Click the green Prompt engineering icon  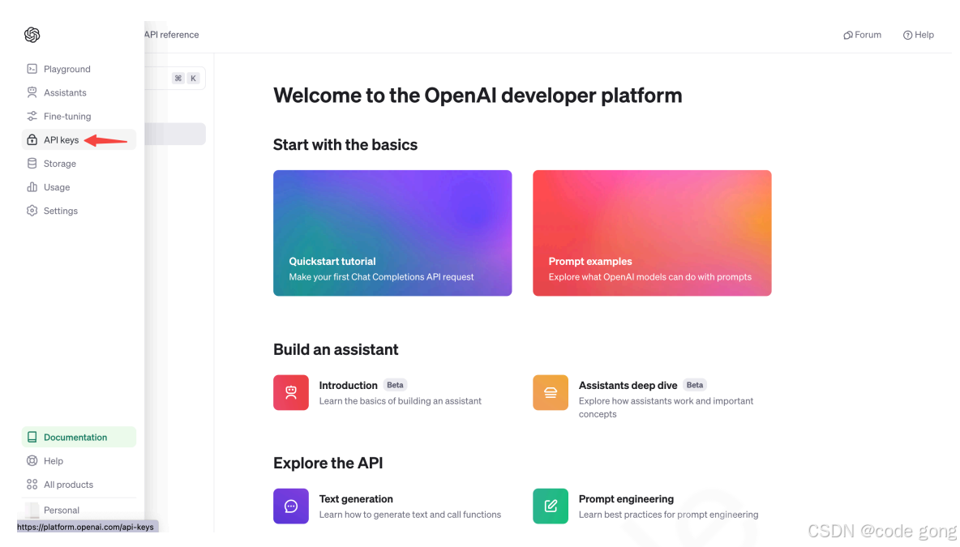click(x=551, y=506)
